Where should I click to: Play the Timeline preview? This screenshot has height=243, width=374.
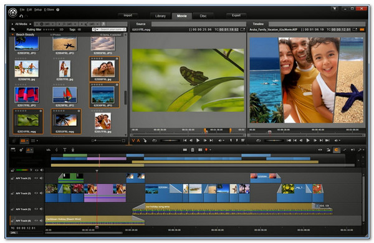308,141
